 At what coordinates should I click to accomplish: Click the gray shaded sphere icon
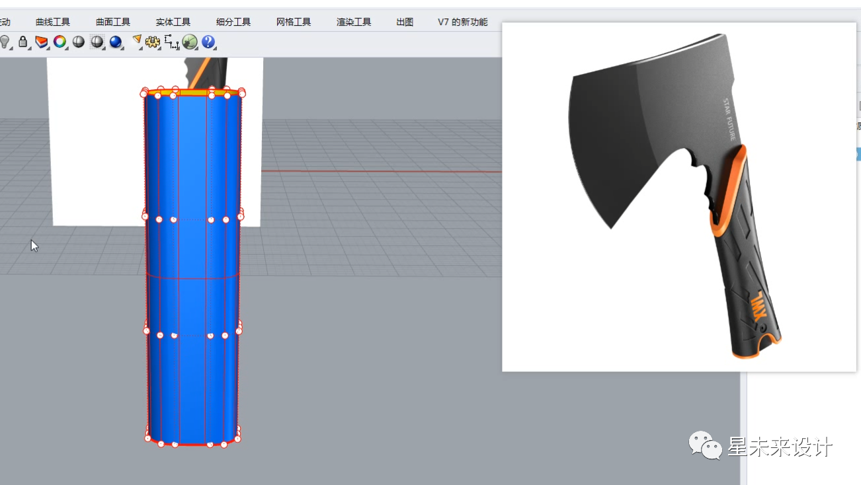[x=79, y=42]
